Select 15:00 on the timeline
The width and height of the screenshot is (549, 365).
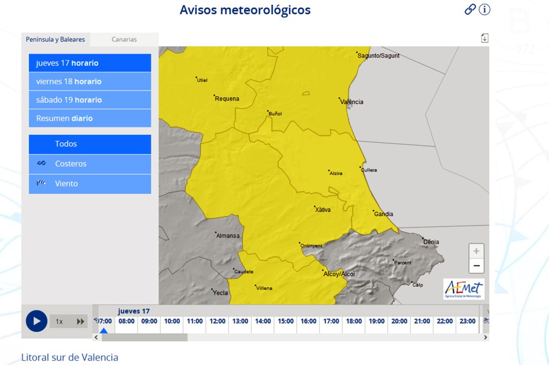(x=286, y=321)
